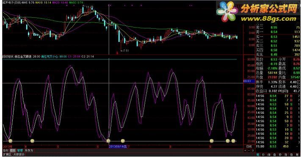Switch to the 价 price tab in side panel
This screenshot has width=301, height=157.
263,154
